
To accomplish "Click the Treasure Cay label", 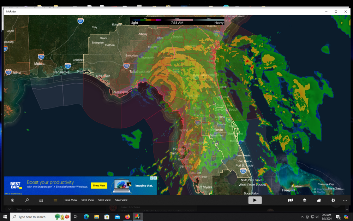I will [326, 185].
